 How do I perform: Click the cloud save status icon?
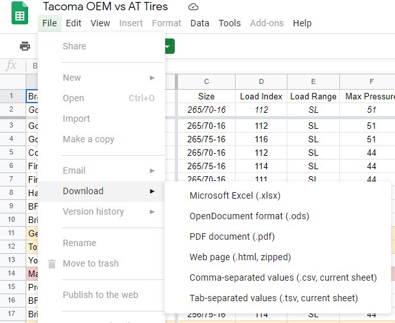pos(193,7)
